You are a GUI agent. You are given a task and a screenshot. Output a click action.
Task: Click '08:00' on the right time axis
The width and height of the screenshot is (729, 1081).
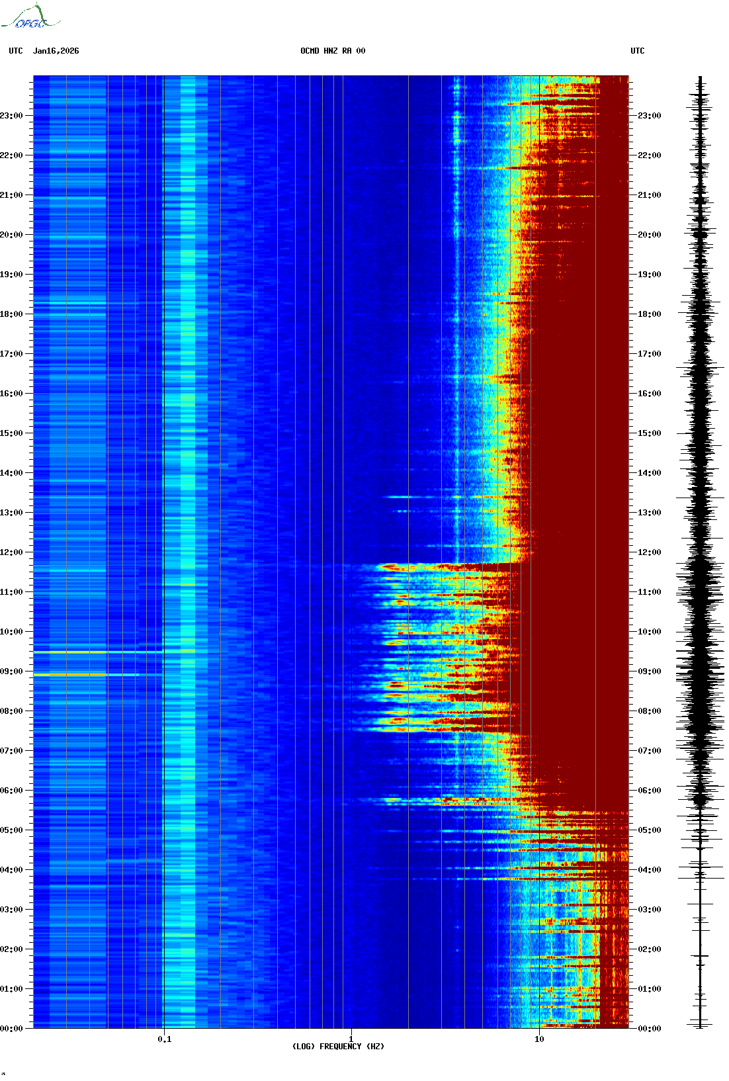649,711
